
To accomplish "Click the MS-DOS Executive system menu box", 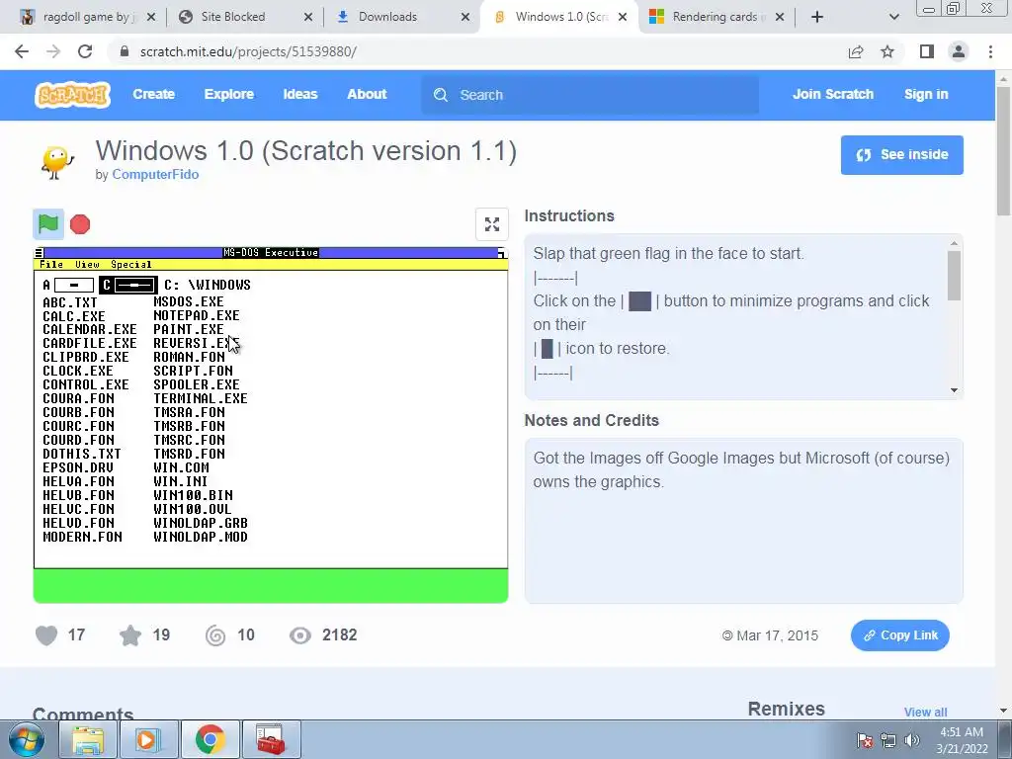I will [40, 252].
